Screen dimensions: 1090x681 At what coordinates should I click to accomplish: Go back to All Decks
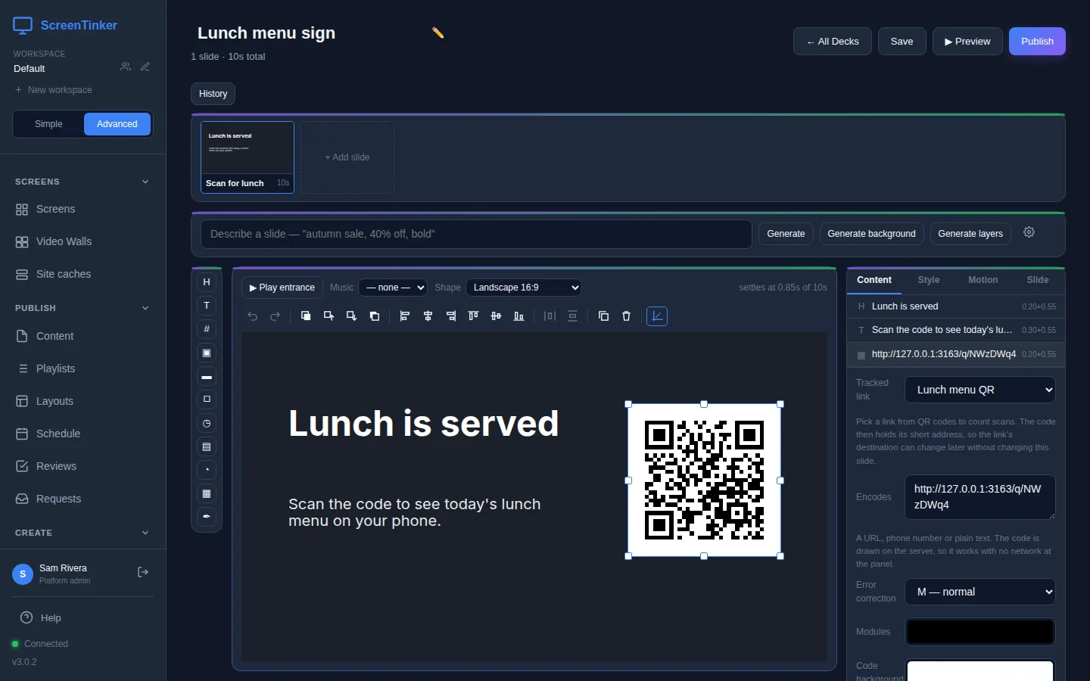tap(833, 42)
